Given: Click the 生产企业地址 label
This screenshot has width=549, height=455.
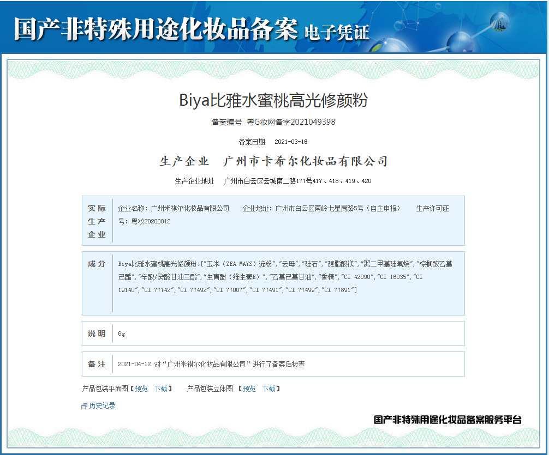Looking at the screenshot, I should (x=194, y=181).
